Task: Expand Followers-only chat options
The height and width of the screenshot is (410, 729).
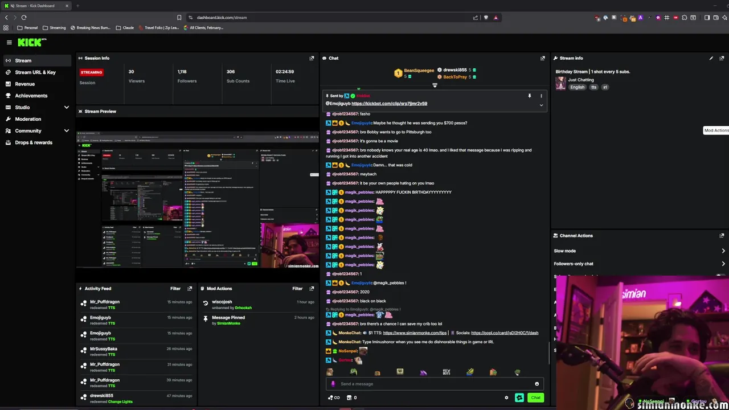Action: pyautogui.click(x=723, y=264)
